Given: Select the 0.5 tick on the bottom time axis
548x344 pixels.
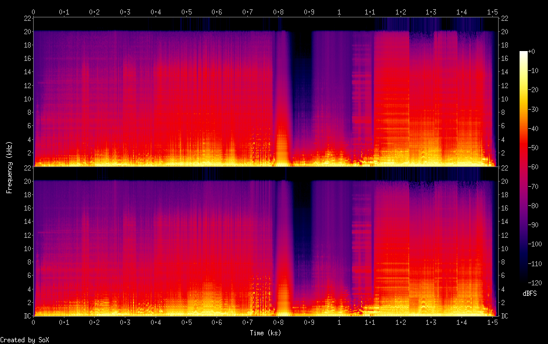Looking at the screenshot, I should click(x=186, y=322).
